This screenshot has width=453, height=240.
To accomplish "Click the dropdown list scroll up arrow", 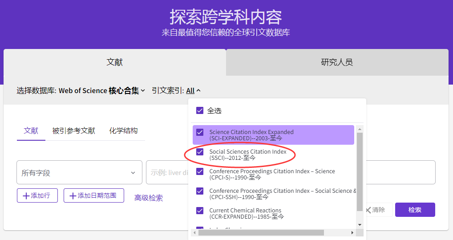I will (360, 129).
